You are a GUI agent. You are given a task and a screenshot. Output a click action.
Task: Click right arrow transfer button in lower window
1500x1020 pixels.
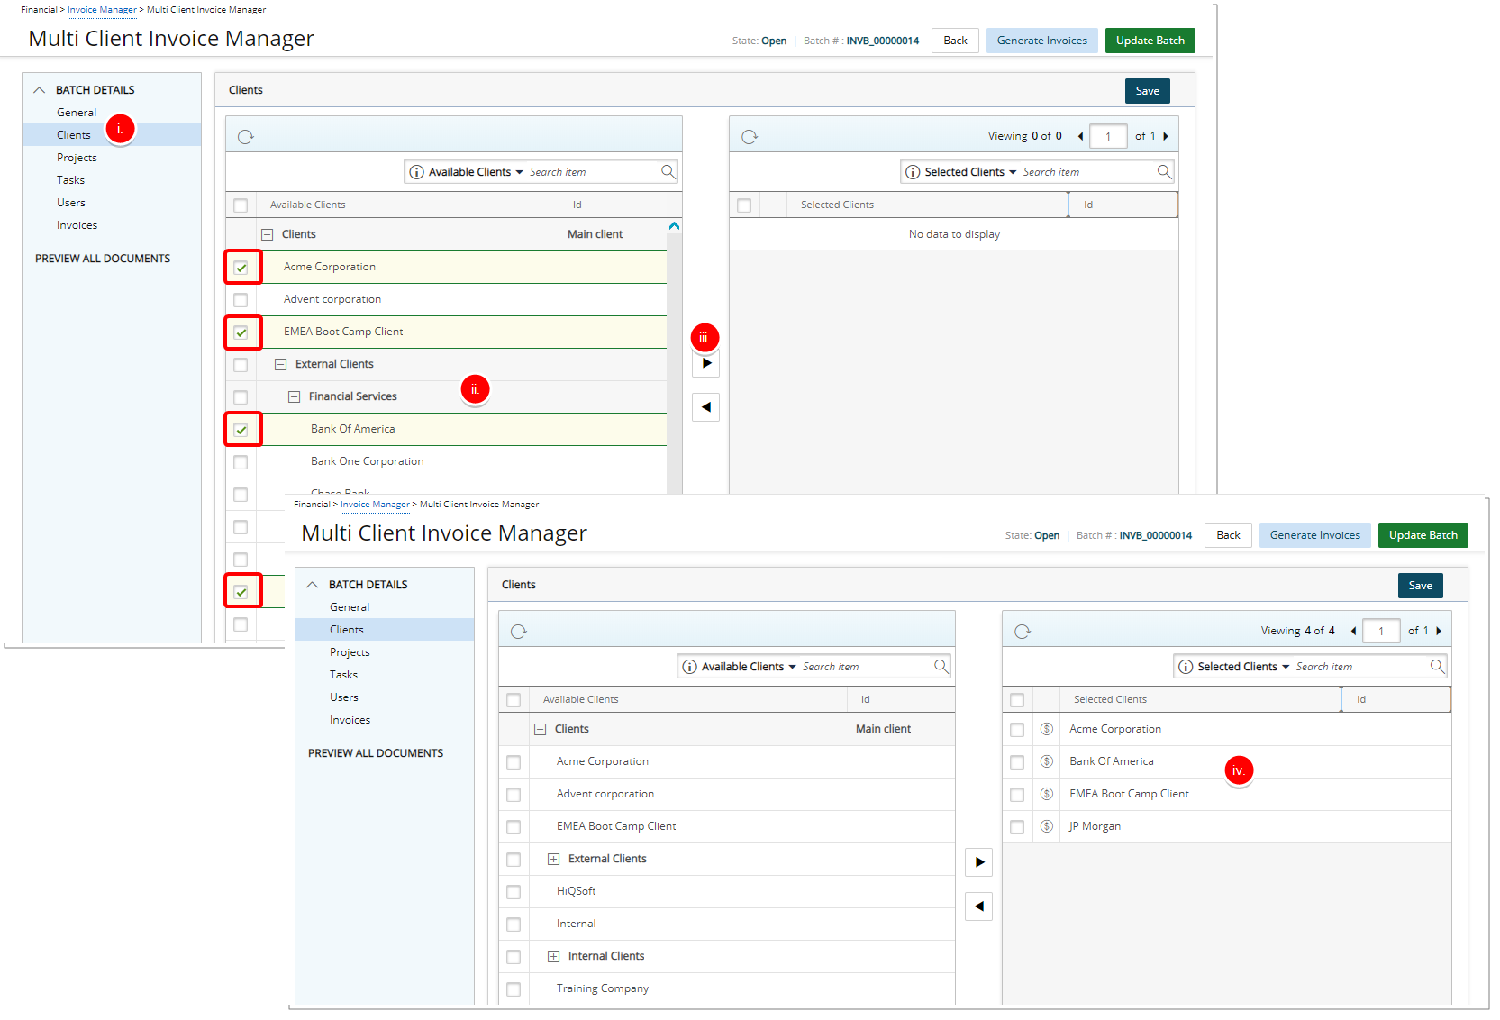click(x=979, y=862)
